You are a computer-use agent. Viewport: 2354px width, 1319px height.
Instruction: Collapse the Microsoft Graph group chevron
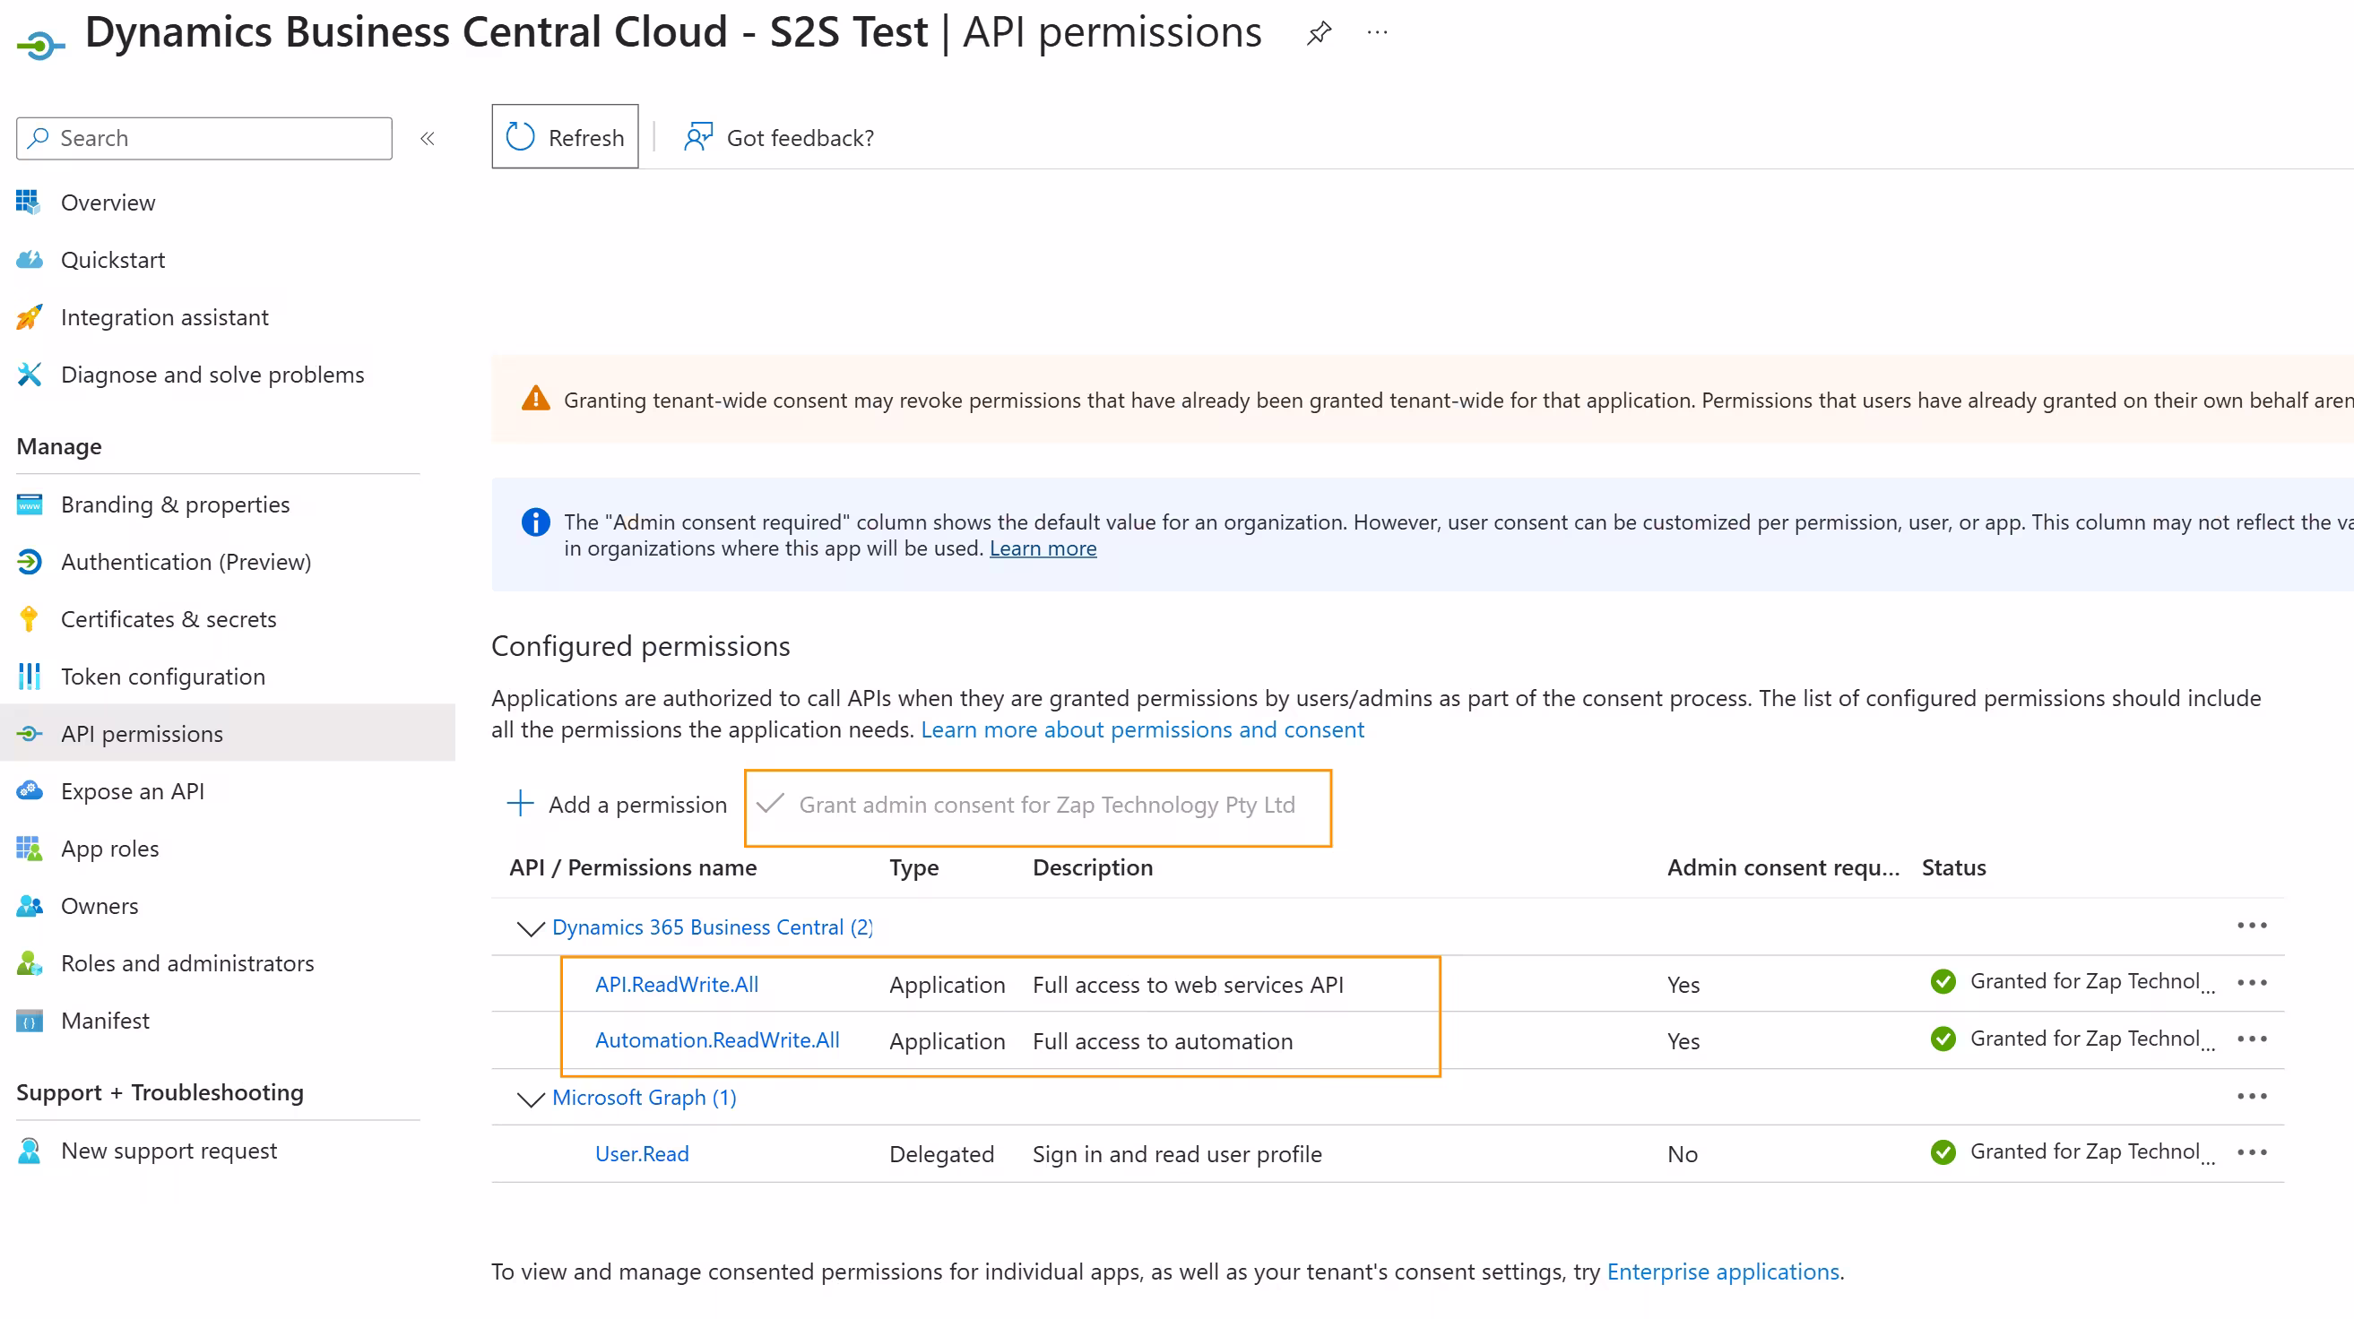point(530,1098)
